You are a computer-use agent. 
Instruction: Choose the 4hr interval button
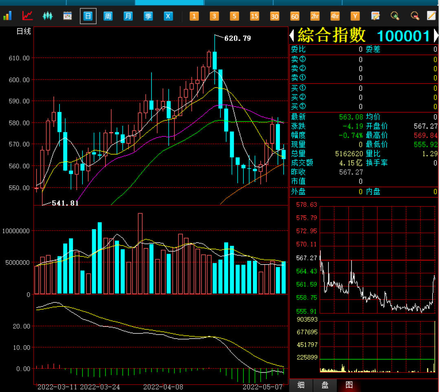coord(335,16)
